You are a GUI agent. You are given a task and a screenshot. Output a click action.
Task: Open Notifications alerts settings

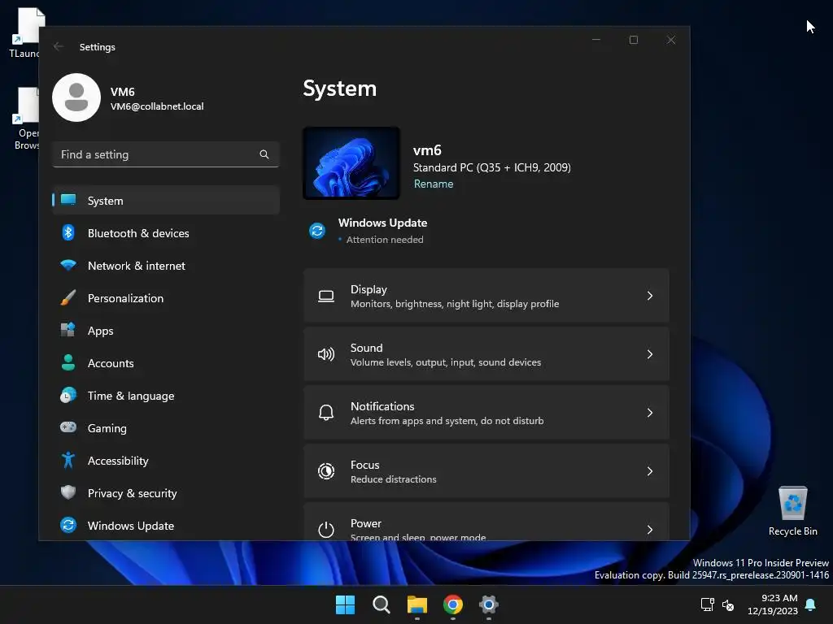point(486,412)
